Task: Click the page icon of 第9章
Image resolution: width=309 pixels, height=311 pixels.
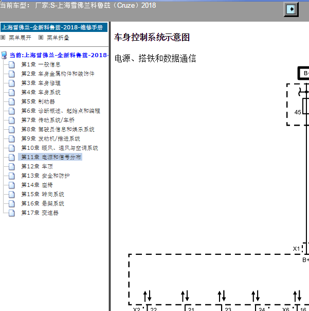Action: (12, 139)
